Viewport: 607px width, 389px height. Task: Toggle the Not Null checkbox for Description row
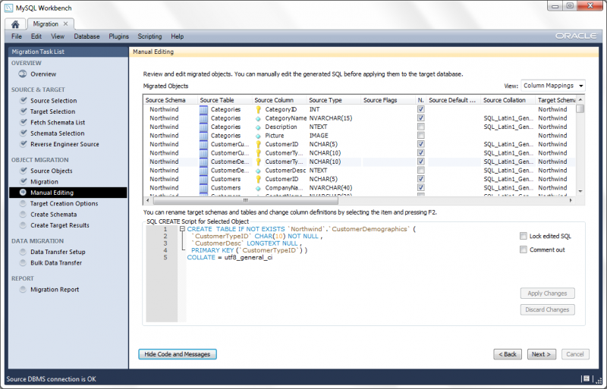pos(420,127)
